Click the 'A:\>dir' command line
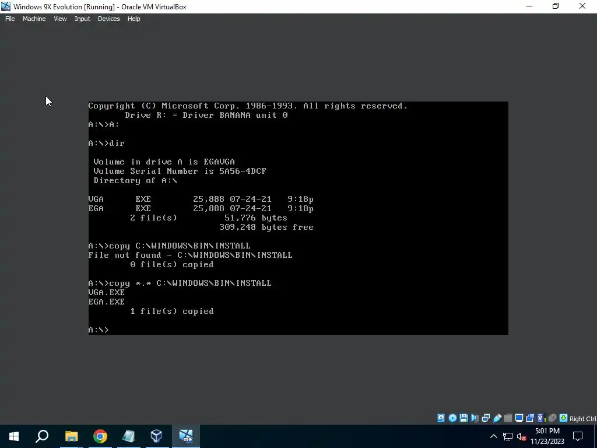 click(x=107, y=143)
